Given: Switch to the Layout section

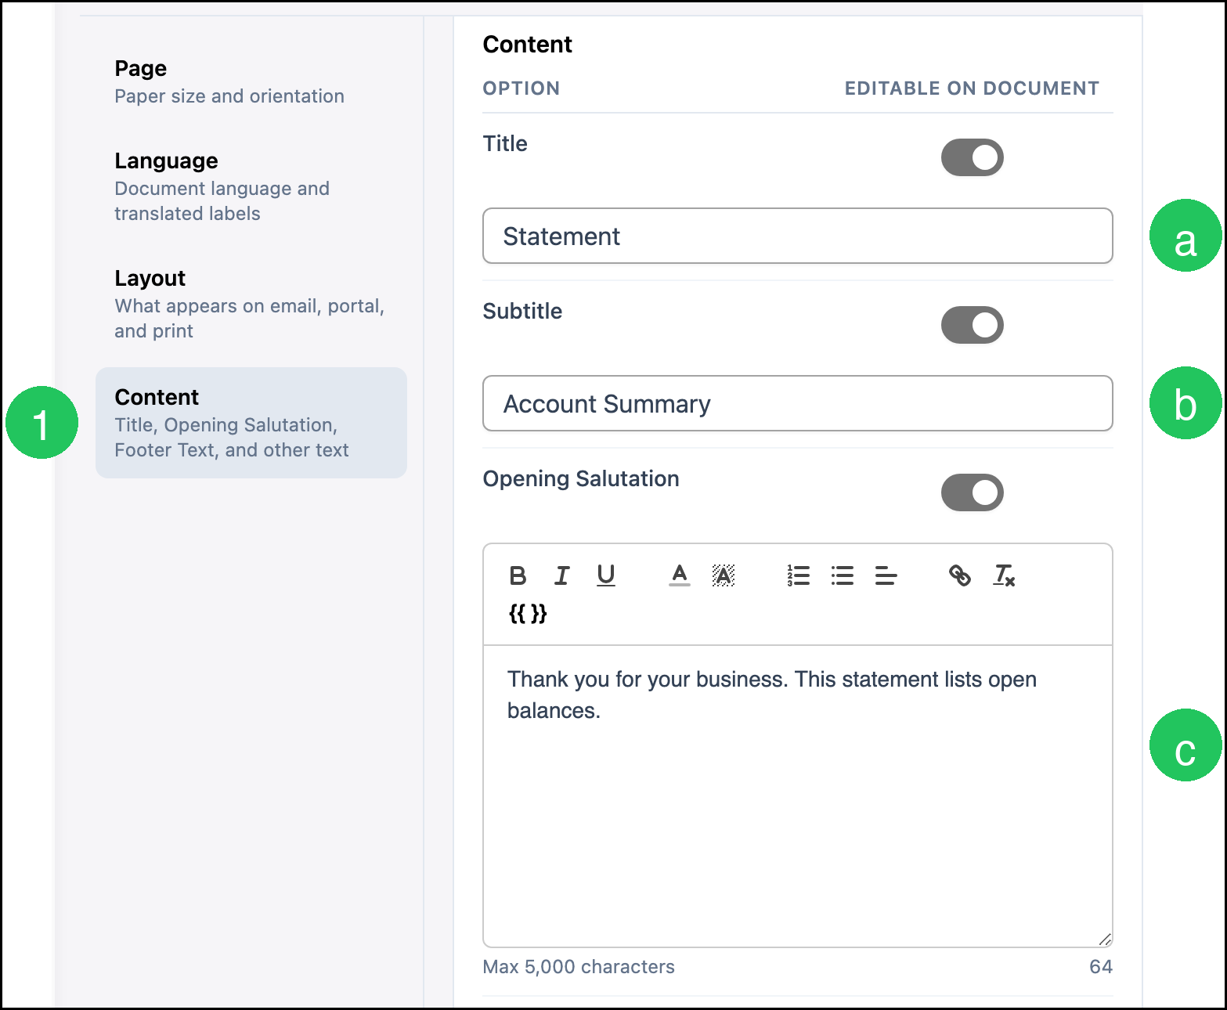Looking at the screenshot, I should (x=251, y=304).
